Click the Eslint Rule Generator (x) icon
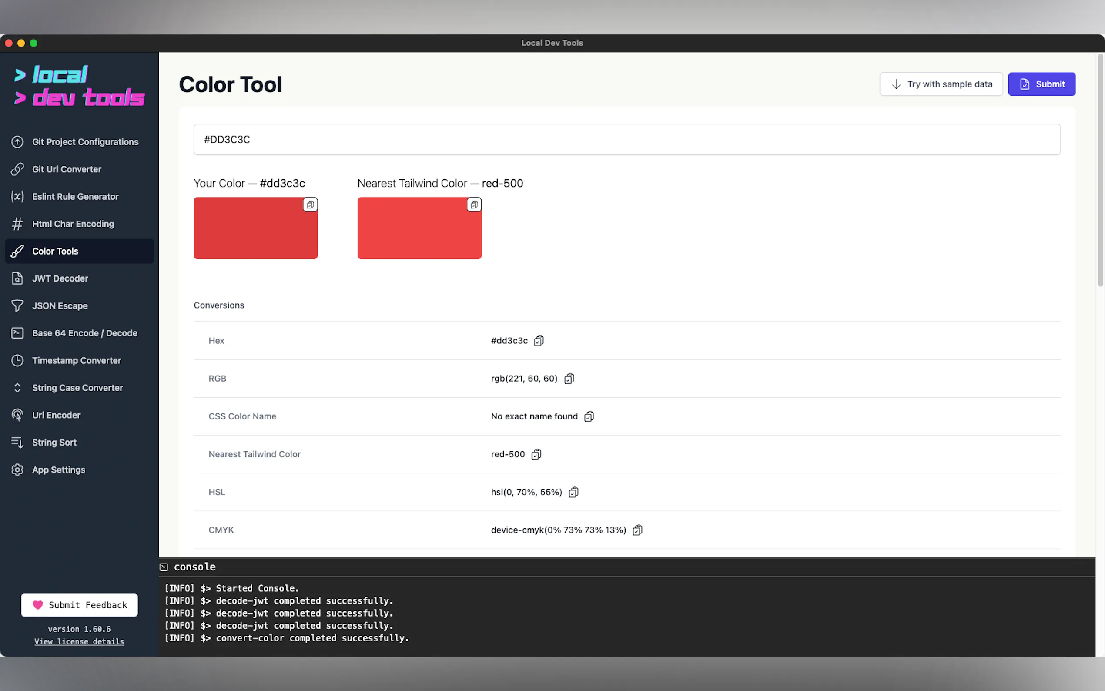1105x691 pixels. [x=17, y=197]
